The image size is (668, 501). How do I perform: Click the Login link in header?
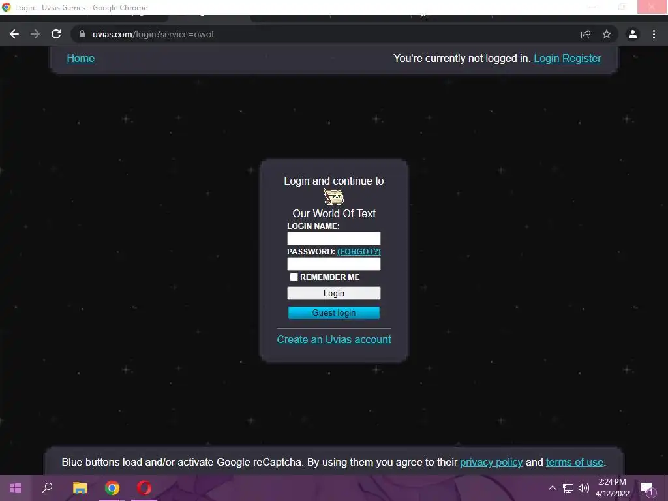[546, 58]
